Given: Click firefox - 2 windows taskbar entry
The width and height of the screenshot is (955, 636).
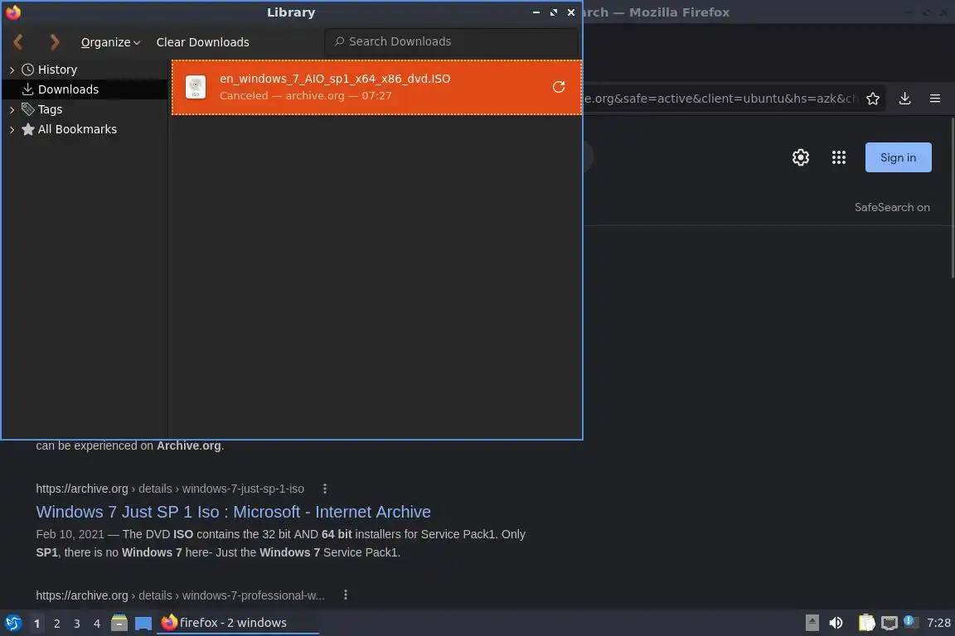Looking at the screenshot, I should point(238,623).
